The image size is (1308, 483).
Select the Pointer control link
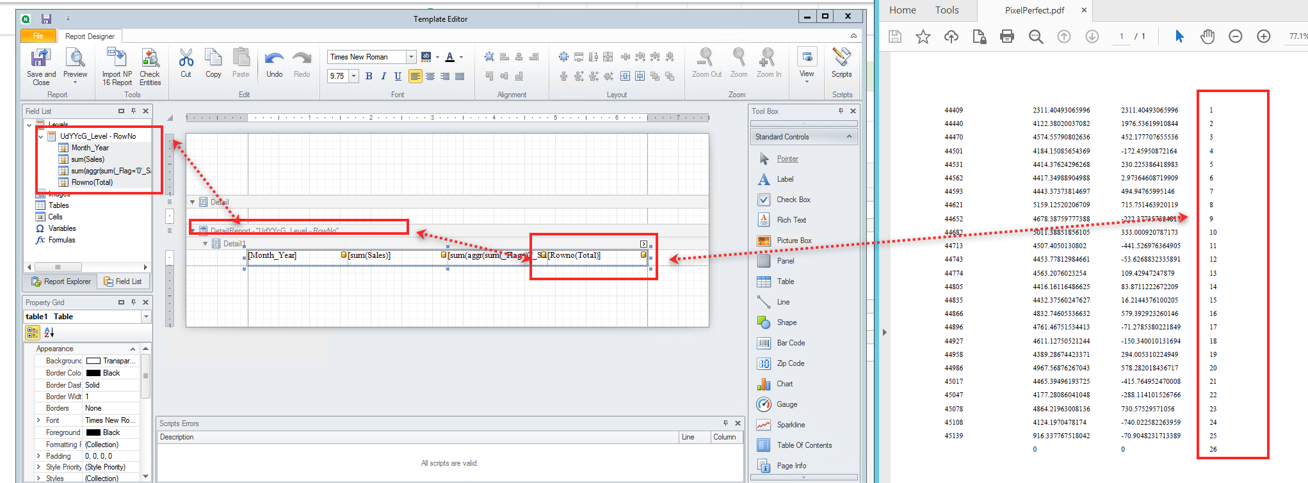tap(787, 159)
